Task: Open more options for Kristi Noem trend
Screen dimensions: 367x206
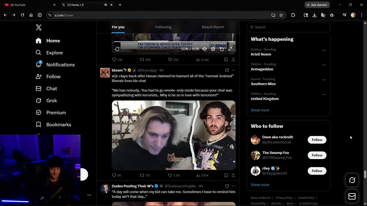Action: (324, 50)
